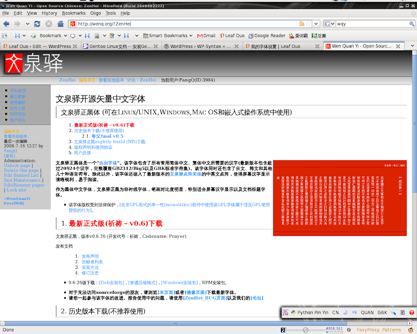Open the Unlock page admin link

pyautogui.click(x=17, y=165)
